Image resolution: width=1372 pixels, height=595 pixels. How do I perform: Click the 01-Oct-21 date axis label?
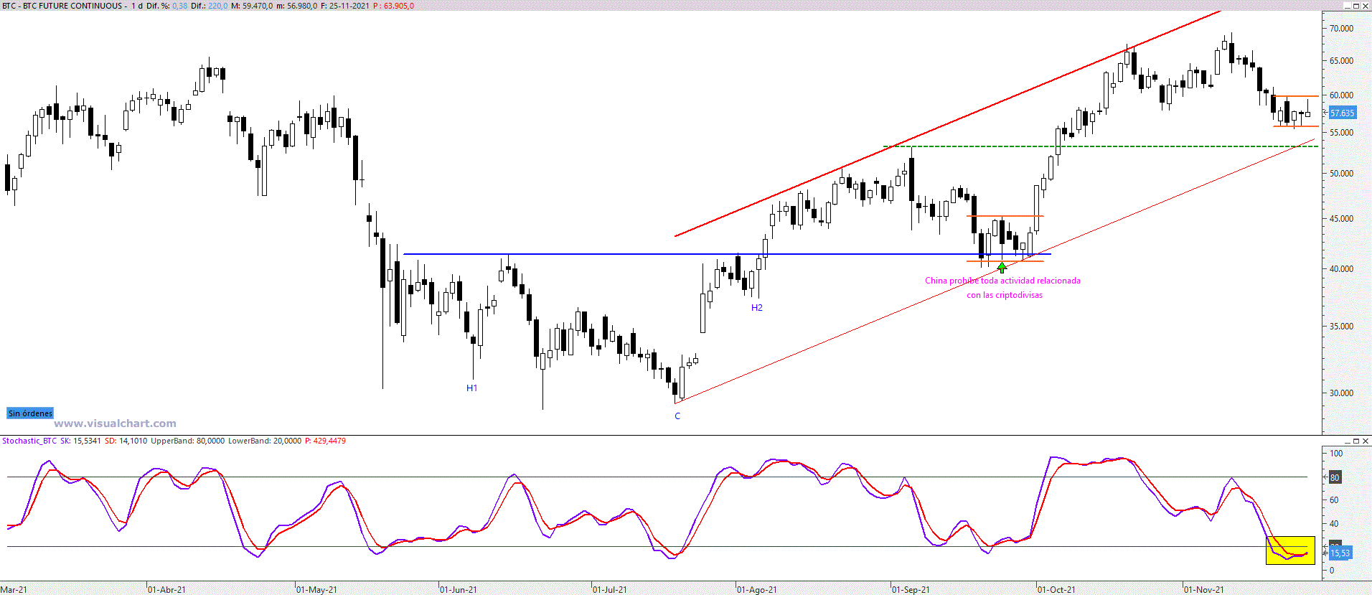(1056, 590)
